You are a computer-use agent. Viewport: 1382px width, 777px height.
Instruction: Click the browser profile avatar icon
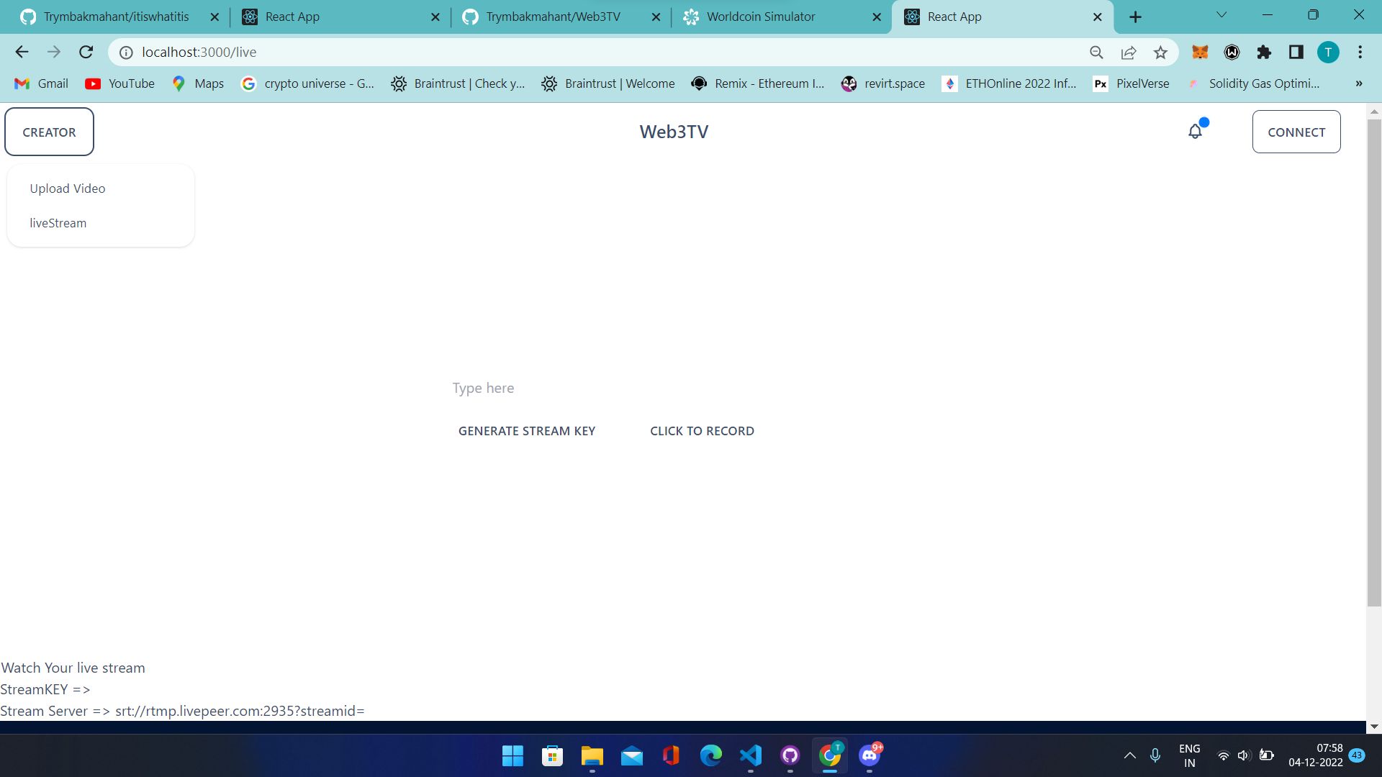[1329, 53]
